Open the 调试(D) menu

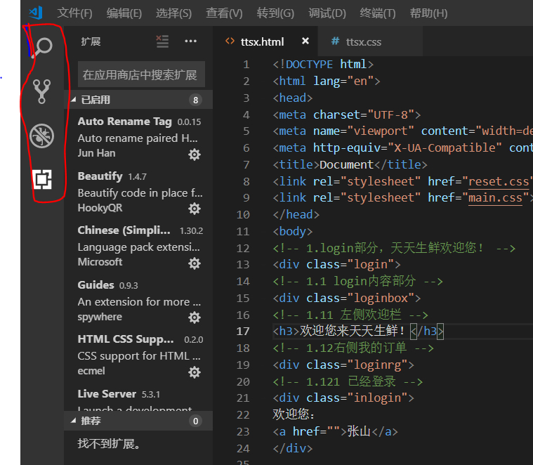[x=327, y=13]
